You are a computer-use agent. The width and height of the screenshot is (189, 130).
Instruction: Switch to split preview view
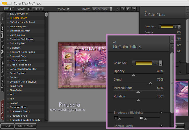[35, 9]
